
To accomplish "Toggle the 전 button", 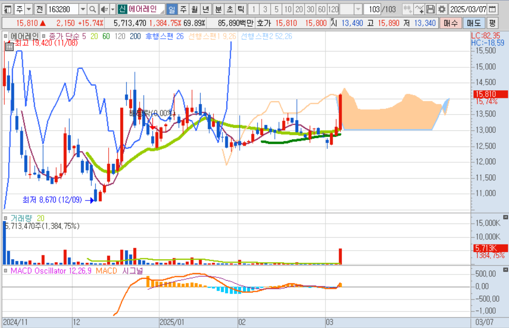I will click(40, 9).
